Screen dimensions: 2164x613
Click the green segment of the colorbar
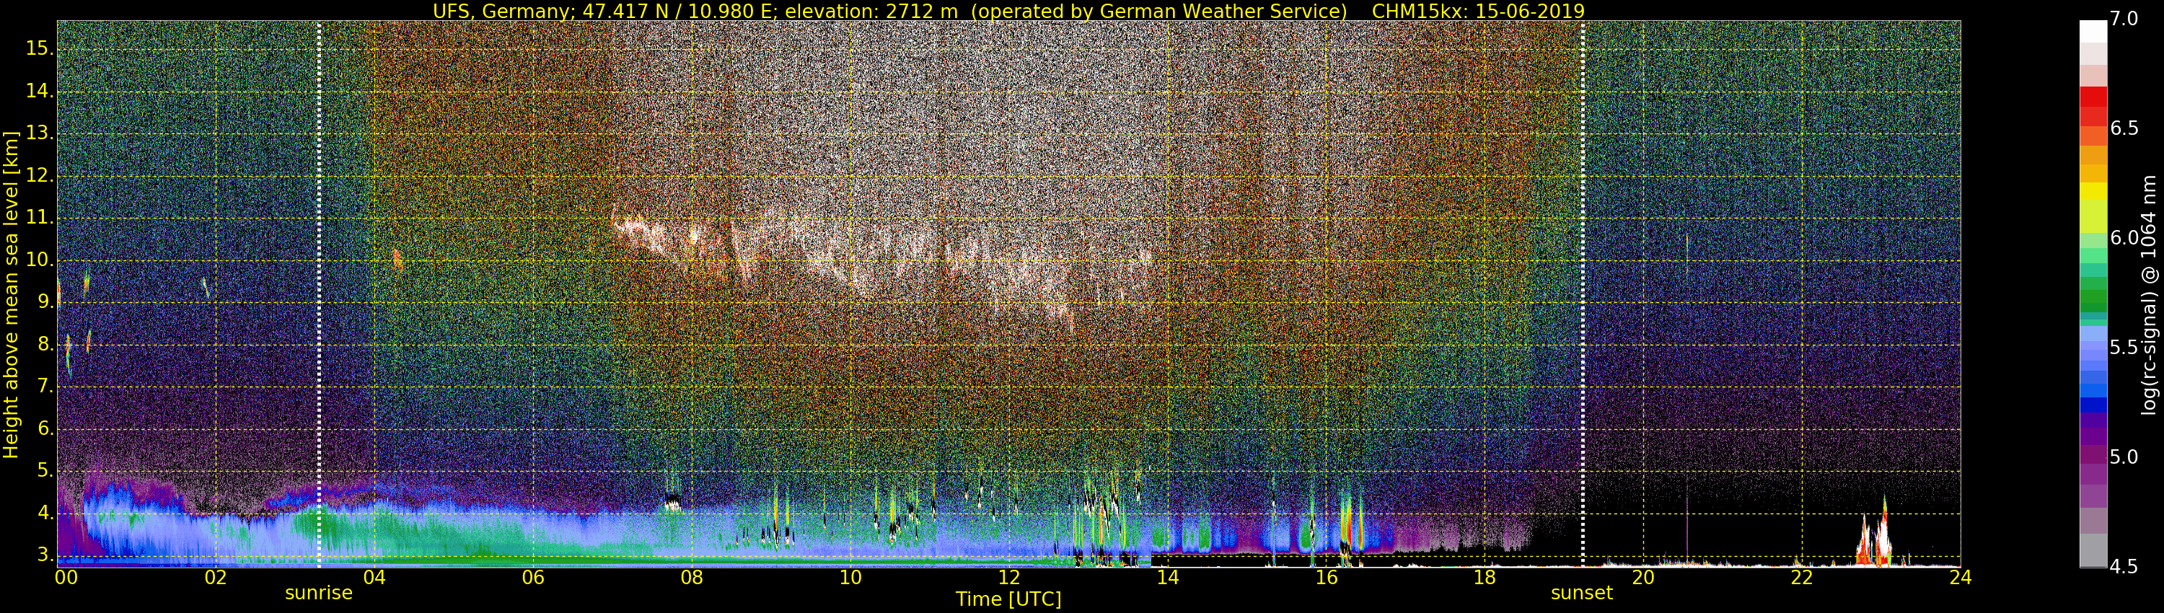coord(2093,296)
